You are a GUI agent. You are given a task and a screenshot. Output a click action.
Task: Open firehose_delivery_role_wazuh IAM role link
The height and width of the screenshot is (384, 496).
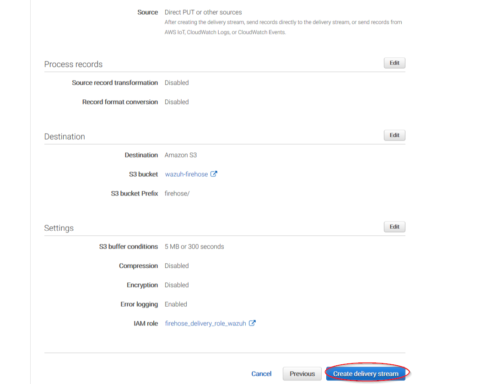(205, 324)
